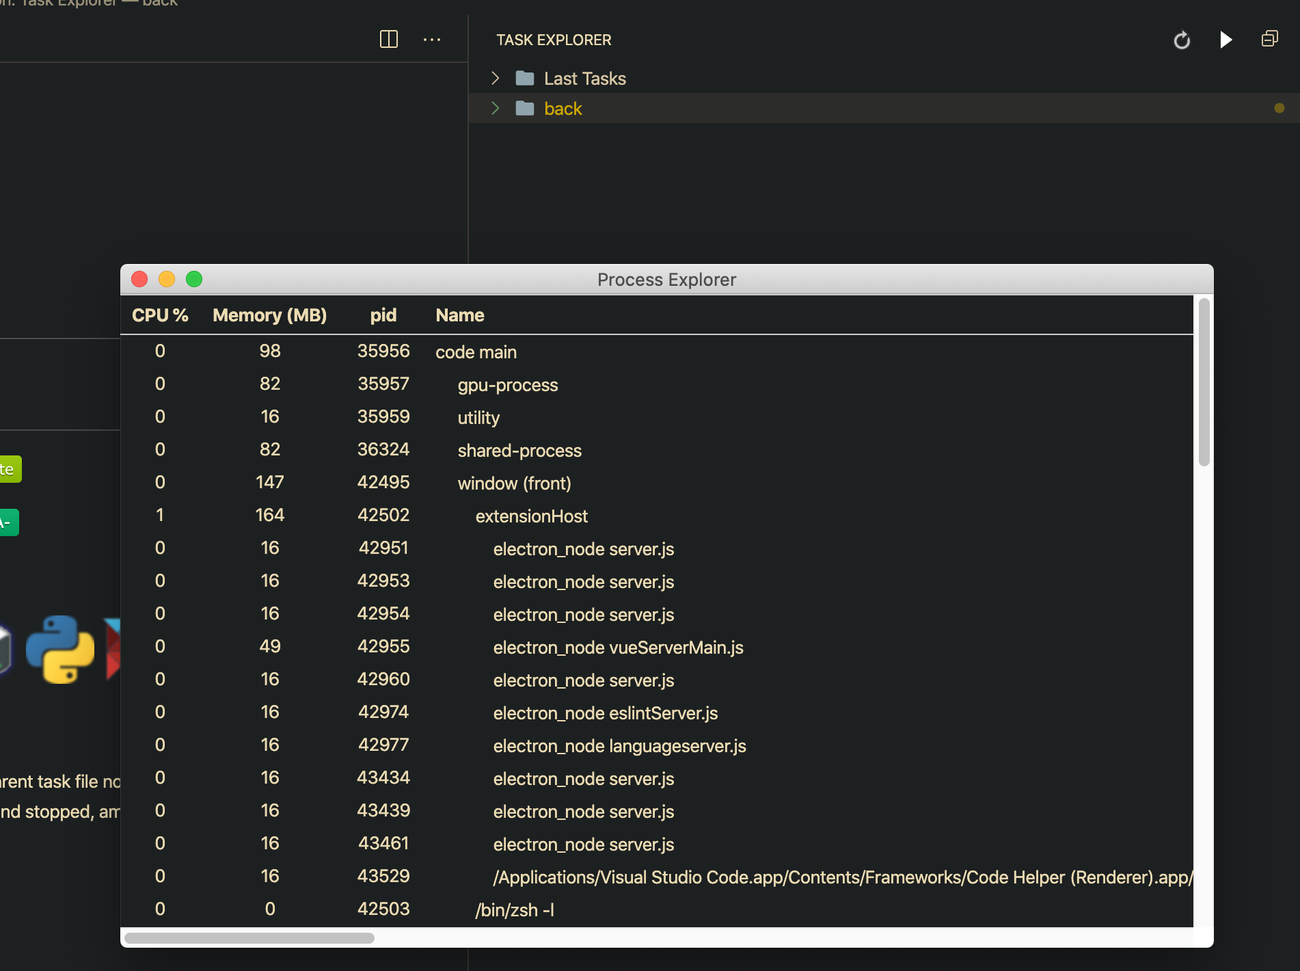1300x971 pixels.
Task: Run the selected task
Action: 1225,40
